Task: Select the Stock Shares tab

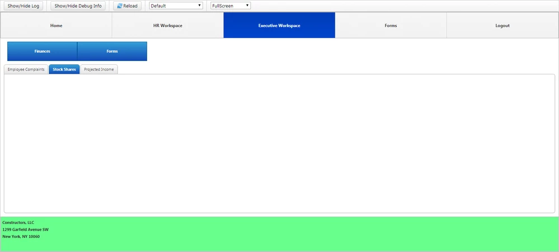Action: point(64,69)
